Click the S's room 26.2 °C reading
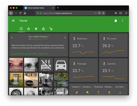This screenshot has height=106, width=137. (108, 46)
